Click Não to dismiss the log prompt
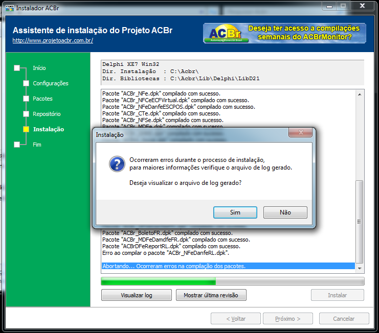The height and width of the screenshot is (333, 379). (x=285, y=212)
